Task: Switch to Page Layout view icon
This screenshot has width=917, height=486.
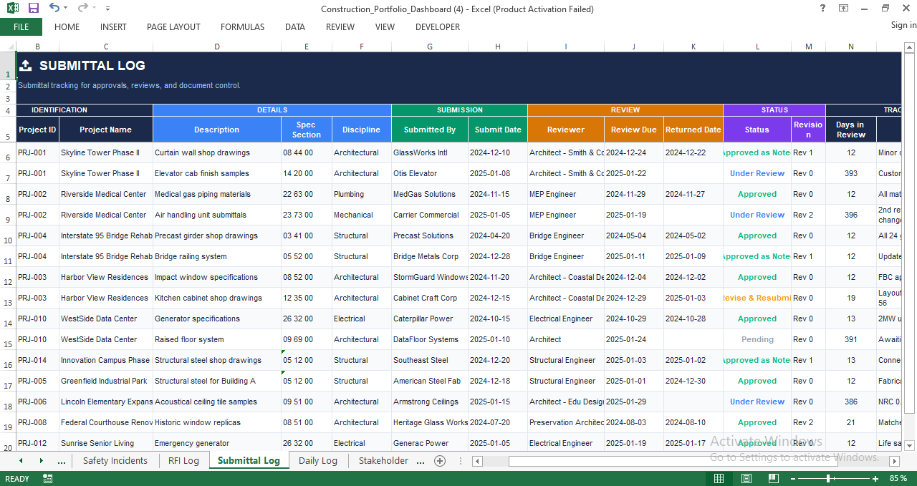Action: pyautogui.click(x=746, y=478)
